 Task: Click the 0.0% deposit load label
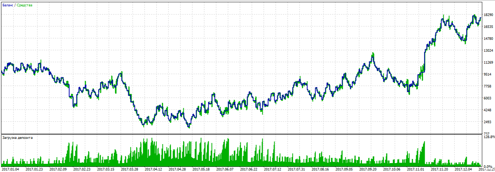click(488, 166)
